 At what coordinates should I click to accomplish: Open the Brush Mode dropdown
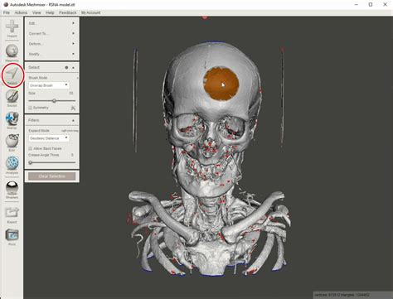[49, 85]
